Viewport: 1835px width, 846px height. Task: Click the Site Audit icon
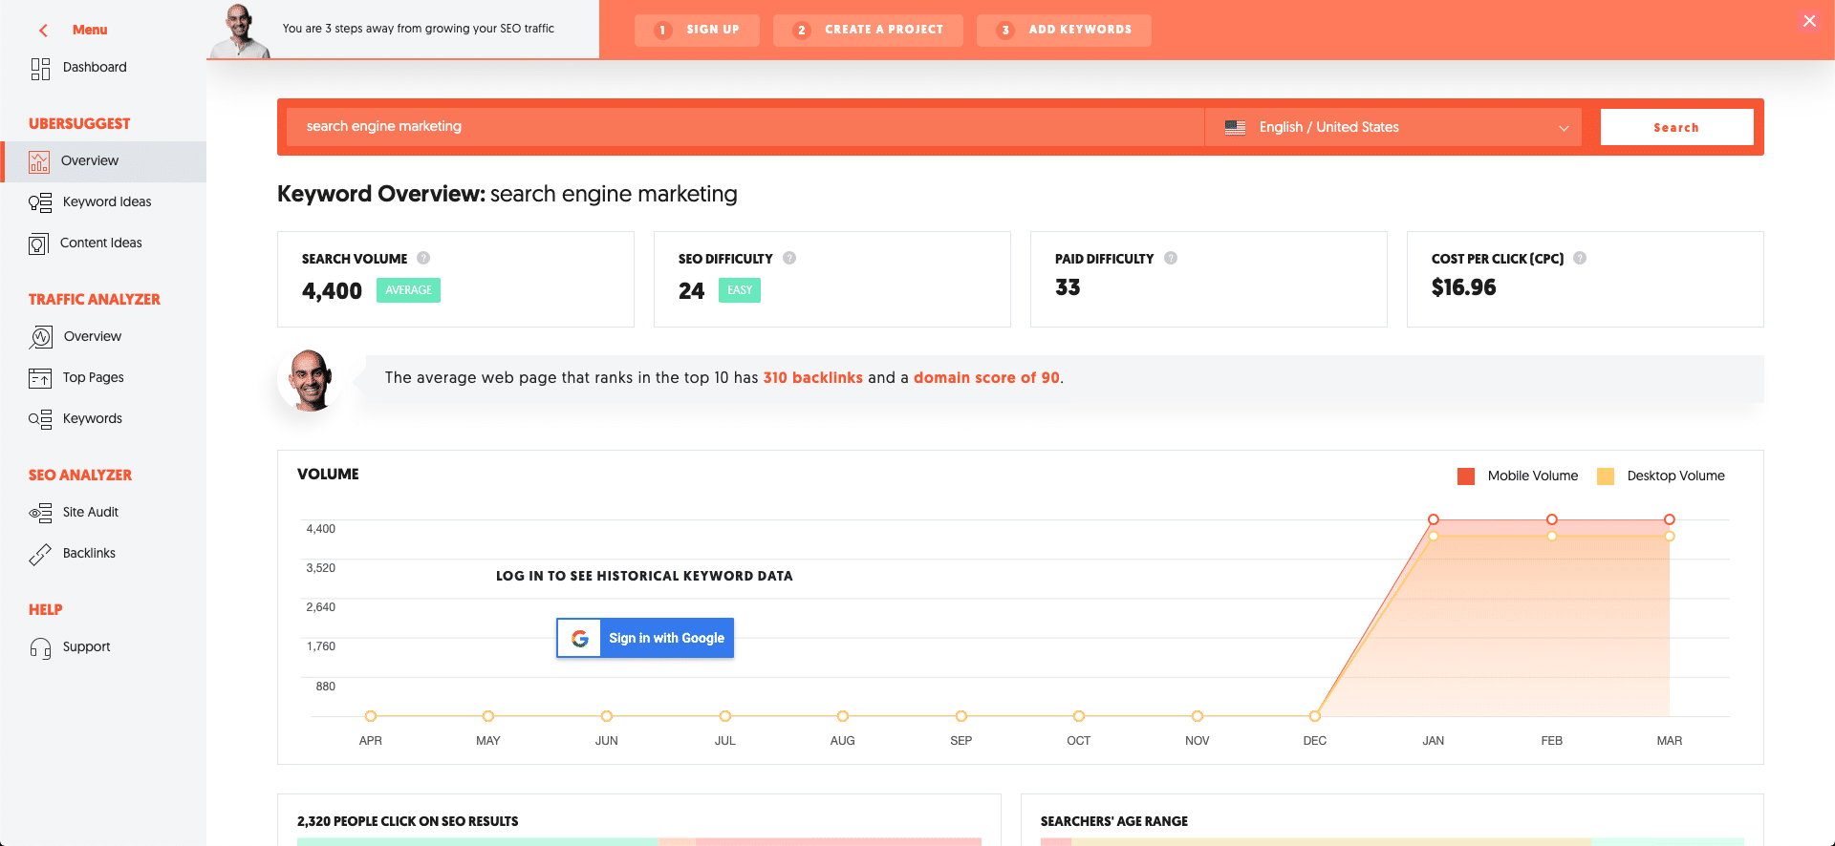click(x=40, y=513)
